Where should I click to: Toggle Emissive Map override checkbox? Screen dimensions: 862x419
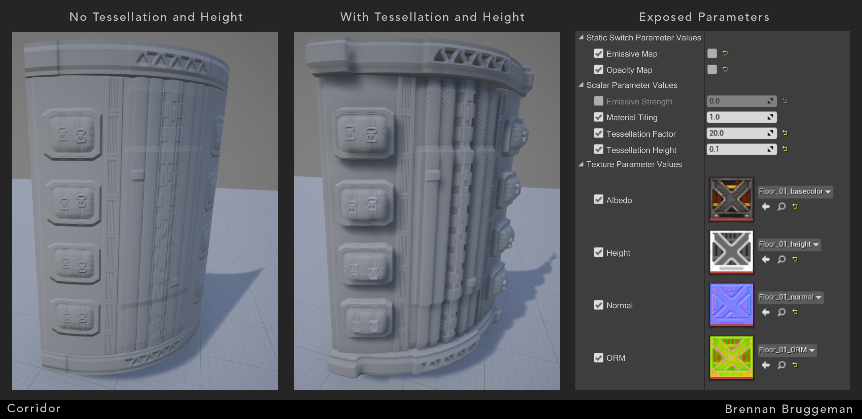click(x=598, y=53)
